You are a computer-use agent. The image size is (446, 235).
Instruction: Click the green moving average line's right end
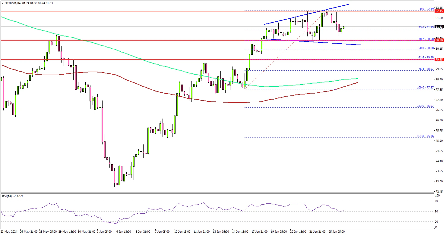(x=357, y=79)
